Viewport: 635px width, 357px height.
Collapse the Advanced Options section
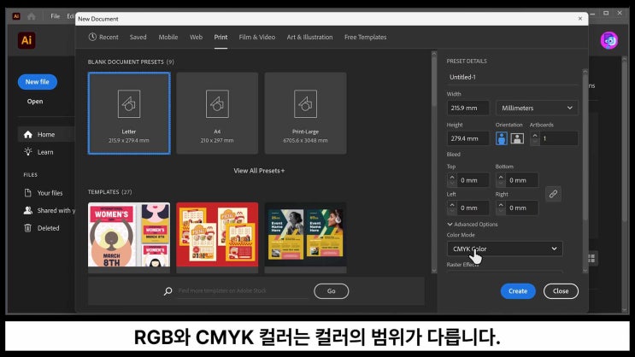coord(450,225)
